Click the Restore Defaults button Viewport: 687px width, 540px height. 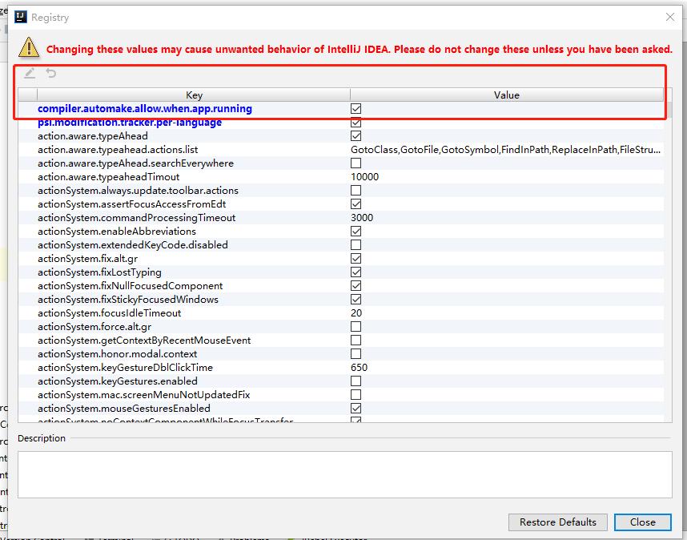tap(558, 522)
